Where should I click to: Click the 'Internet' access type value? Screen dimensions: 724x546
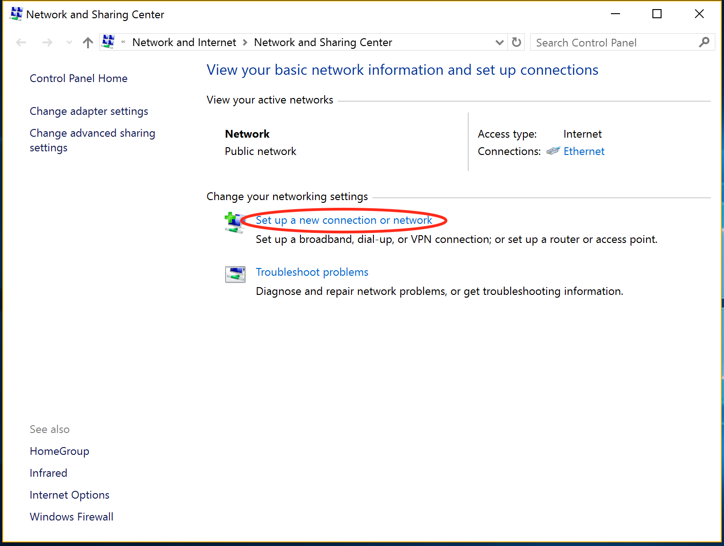582,134
